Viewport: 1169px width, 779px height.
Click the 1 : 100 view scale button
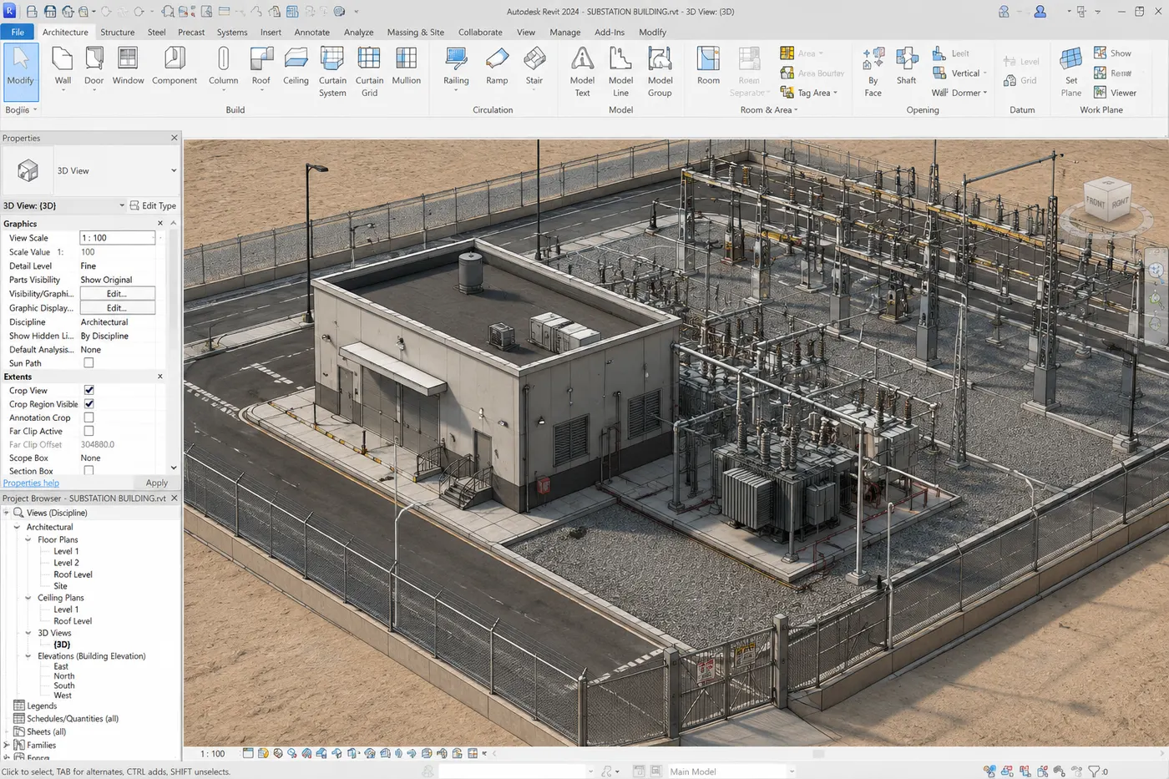[212, 753]
